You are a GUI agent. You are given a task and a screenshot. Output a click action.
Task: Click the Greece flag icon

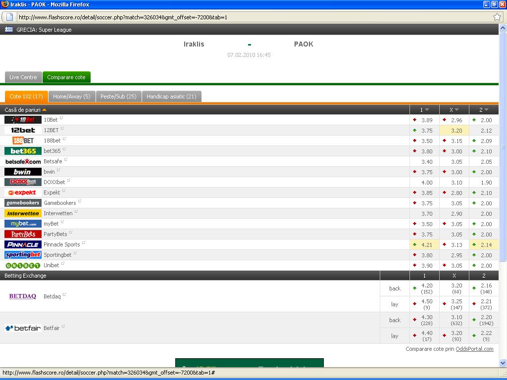click(9, 29)
